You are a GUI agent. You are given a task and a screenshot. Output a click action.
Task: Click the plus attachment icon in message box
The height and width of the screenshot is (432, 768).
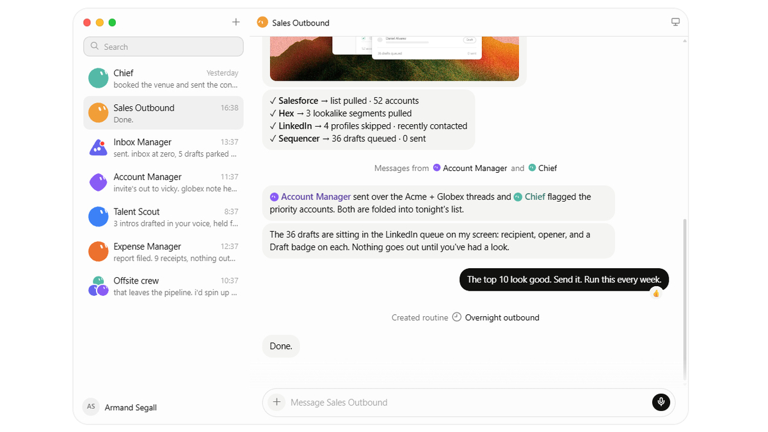tap(276, 402)
